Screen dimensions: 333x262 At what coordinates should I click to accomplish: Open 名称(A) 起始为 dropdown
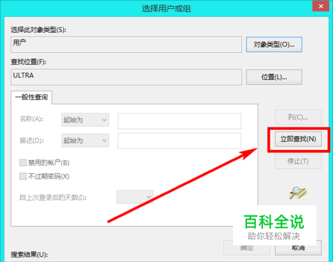(85, 120)
